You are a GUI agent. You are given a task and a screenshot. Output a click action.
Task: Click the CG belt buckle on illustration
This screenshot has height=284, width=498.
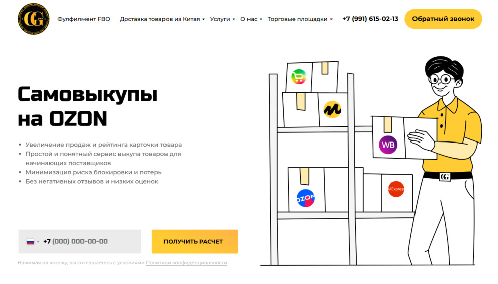(x=444, y=176)
